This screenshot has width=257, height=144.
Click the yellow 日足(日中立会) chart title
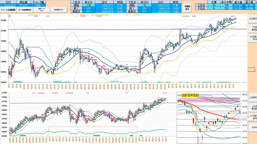point(190,95)
